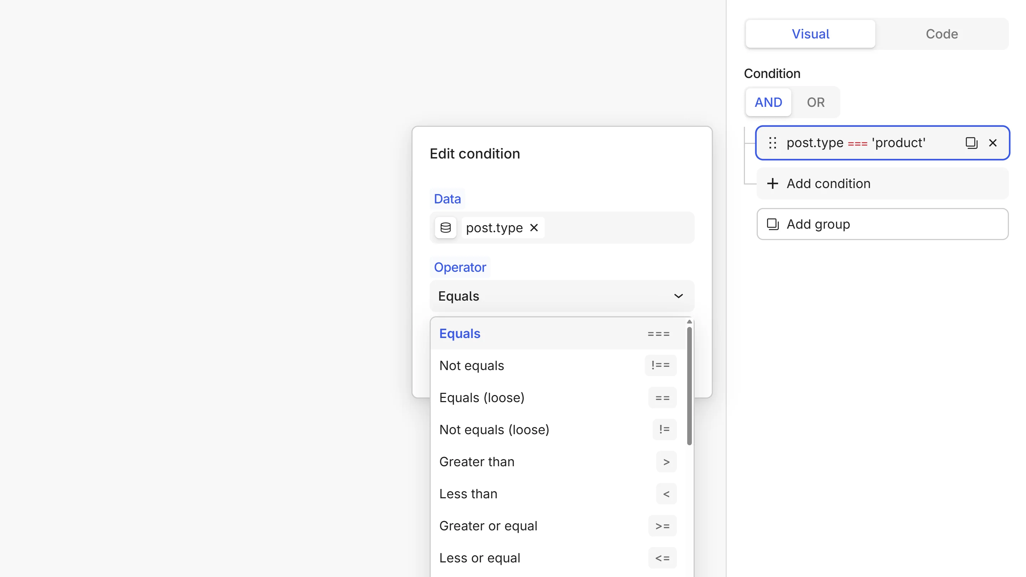Click the != symbol badge
This screenshot has width=1026, height=577.
pos(664,429)
